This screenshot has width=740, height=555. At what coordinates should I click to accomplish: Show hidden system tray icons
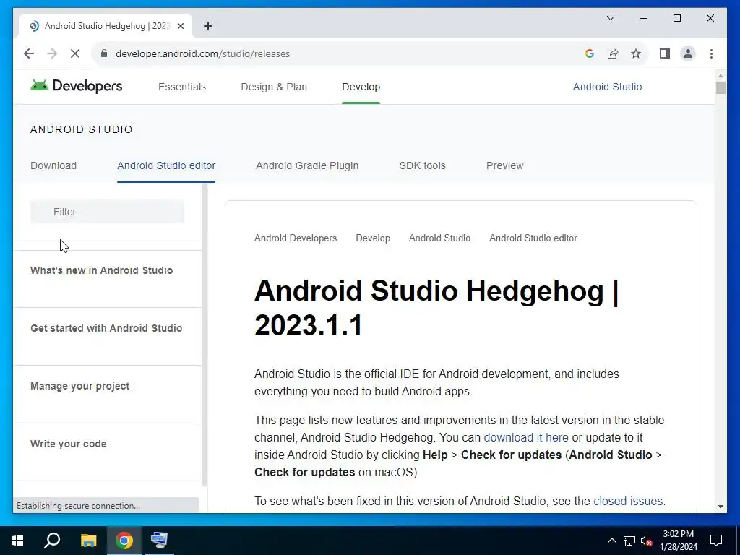pos(611,541)
